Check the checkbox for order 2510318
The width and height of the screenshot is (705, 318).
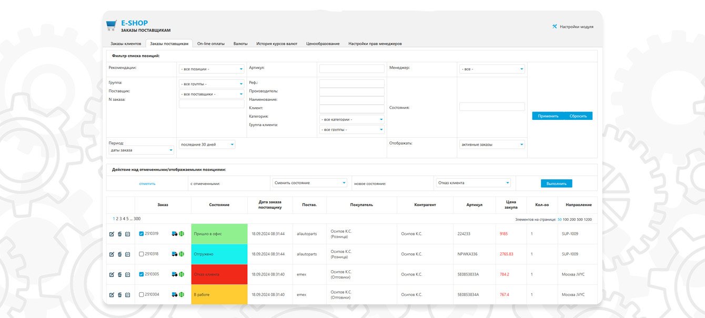pyautogui.click(x=141, y=254)
